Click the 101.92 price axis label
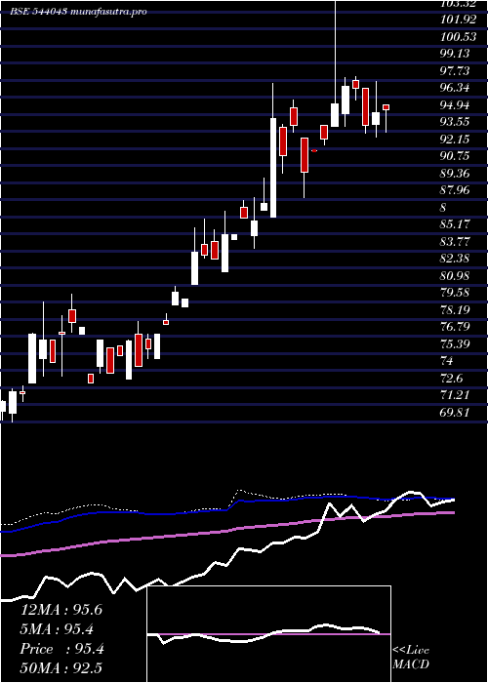Viewport: 488px width, 683px height. tap(459, 20)
